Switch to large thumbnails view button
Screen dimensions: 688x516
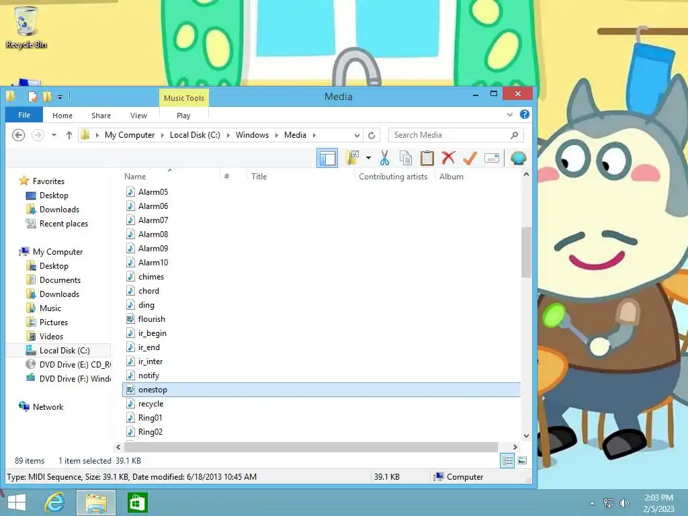pos(521,460)
